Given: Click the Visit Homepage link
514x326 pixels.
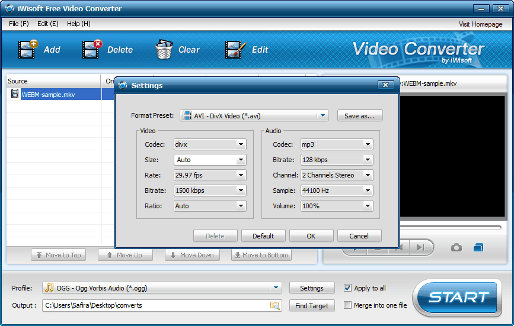Looking at the screenshot, I should [x=480, y=24].
